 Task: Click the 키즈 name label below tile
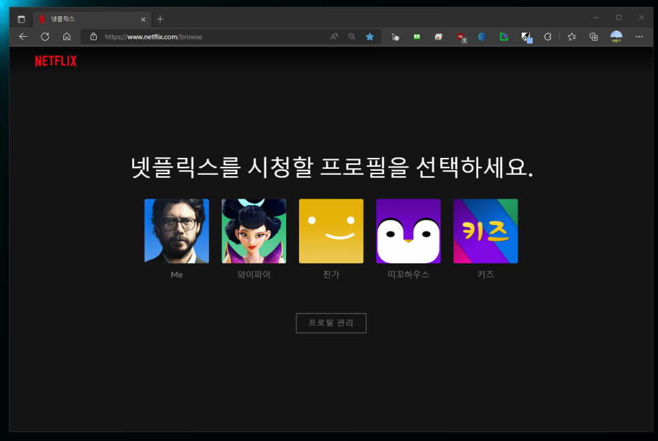[486, 274]
